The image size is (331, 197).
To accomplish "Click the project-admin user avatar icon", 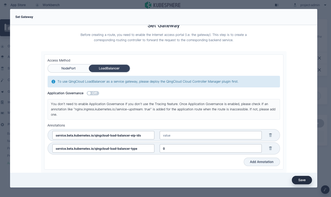I will [x=295, y=5].
